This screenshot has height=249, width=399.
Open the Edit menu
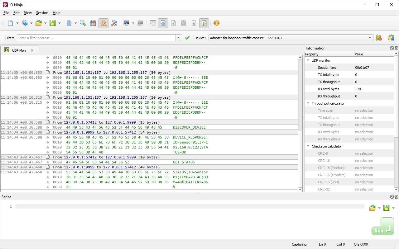pyautogui.click(x=17, y=13)
